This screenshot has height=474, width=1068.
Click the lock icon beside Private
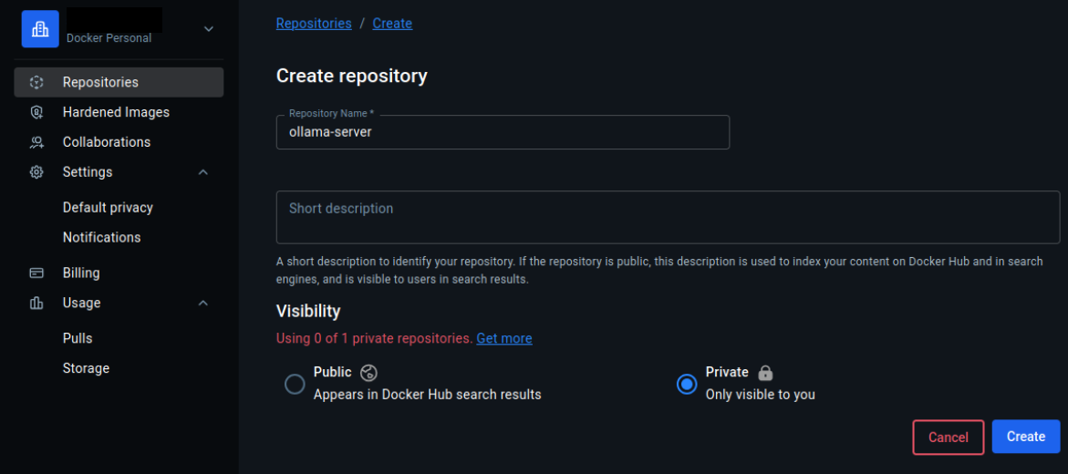[x=765, y=372]
